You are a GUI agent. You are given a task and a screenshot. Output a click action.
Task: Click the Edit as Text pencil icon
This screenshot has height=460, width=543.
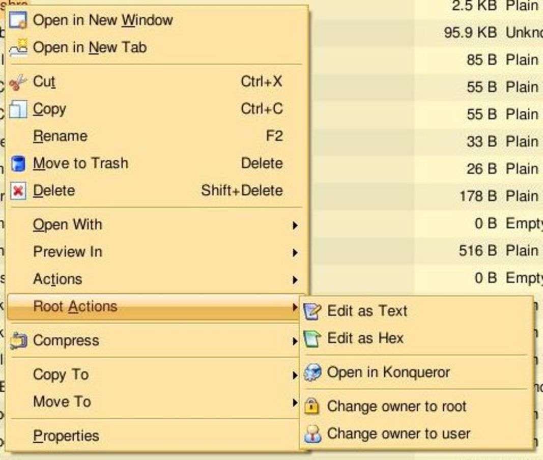(312, 311)
